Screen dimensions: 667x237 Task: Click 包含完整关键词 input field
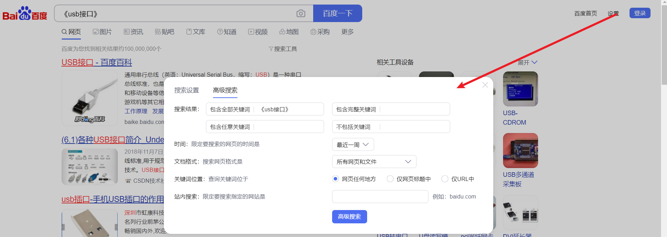point(391,109)
